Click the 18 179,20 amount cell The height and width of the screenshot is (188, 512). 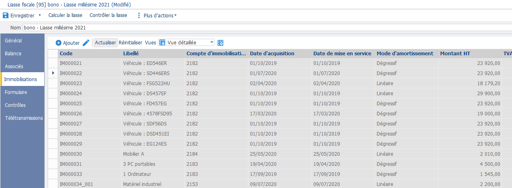tap(470, 83)
